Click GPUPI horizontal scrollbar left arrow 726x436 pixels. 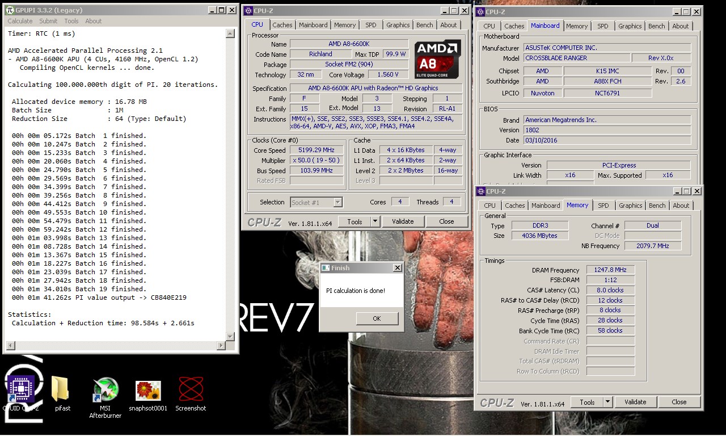pos(10,345)
